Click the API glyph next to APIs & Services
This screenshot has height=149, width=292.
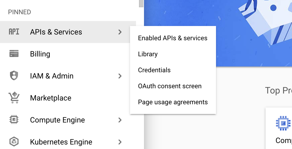[14, 32]
